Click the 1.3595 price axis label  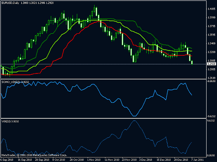click(211, 35)
